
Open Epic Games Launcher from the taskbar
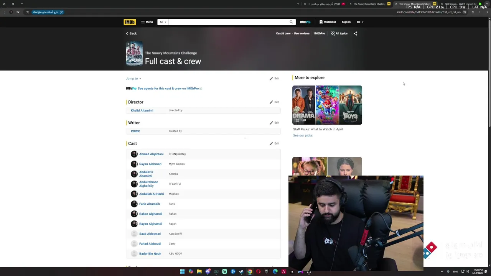(x=267, y=272)
